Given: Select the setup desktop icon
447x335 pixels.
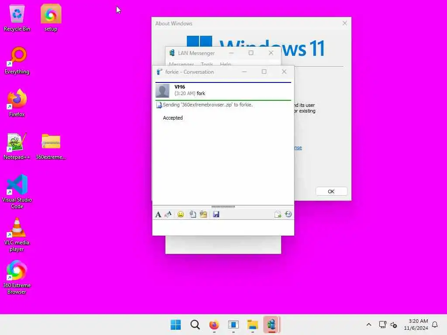Looking at the screenshot, I should point(51,18).
